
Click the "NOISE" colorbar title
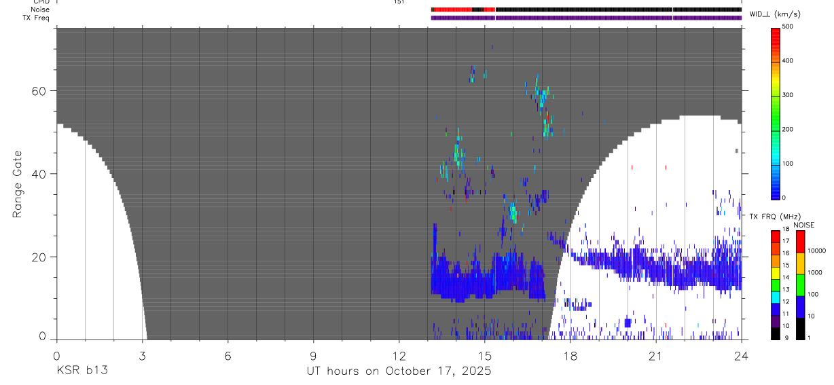(804, 225)
